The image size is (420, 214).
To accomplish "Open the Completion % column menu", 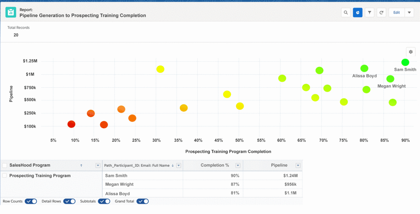I will point(238,165).
